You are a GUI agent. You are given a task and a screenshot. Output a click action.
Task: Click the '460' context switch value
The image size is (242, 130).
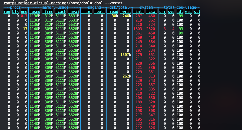coord(152,16)
